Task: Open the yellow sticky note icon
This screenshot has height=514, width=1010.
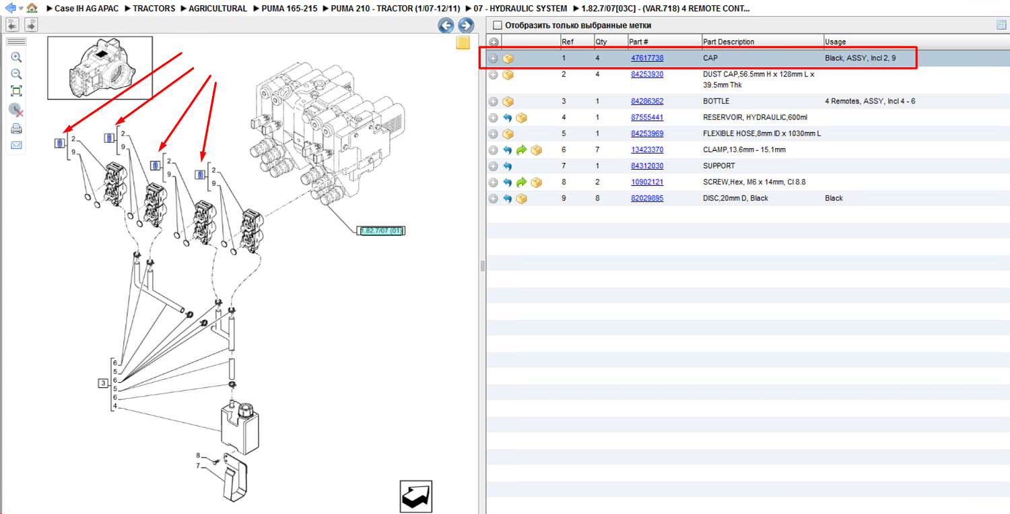Action: 463,43
